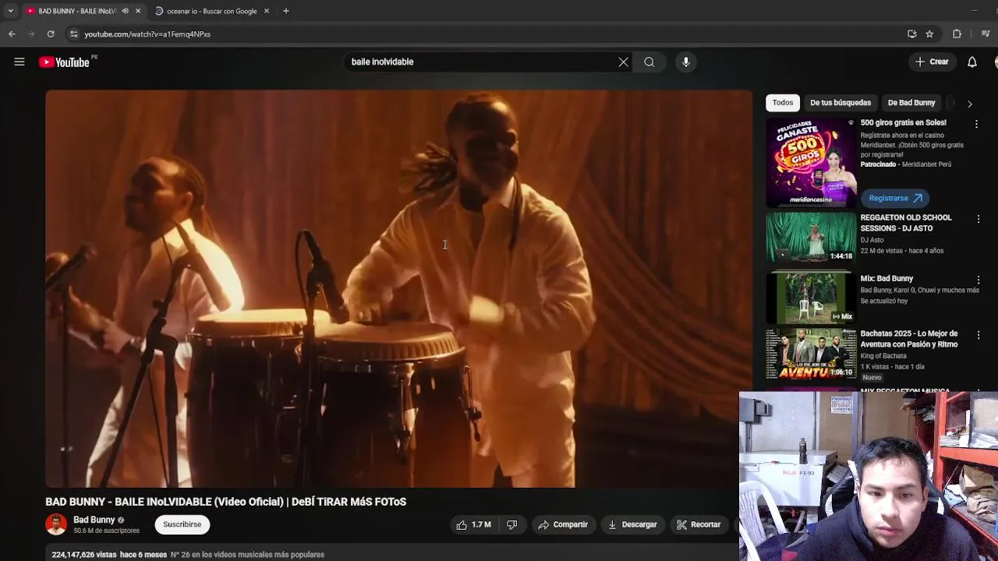Open the 500 giros gratis en Soles title

[x=903, y=122]
